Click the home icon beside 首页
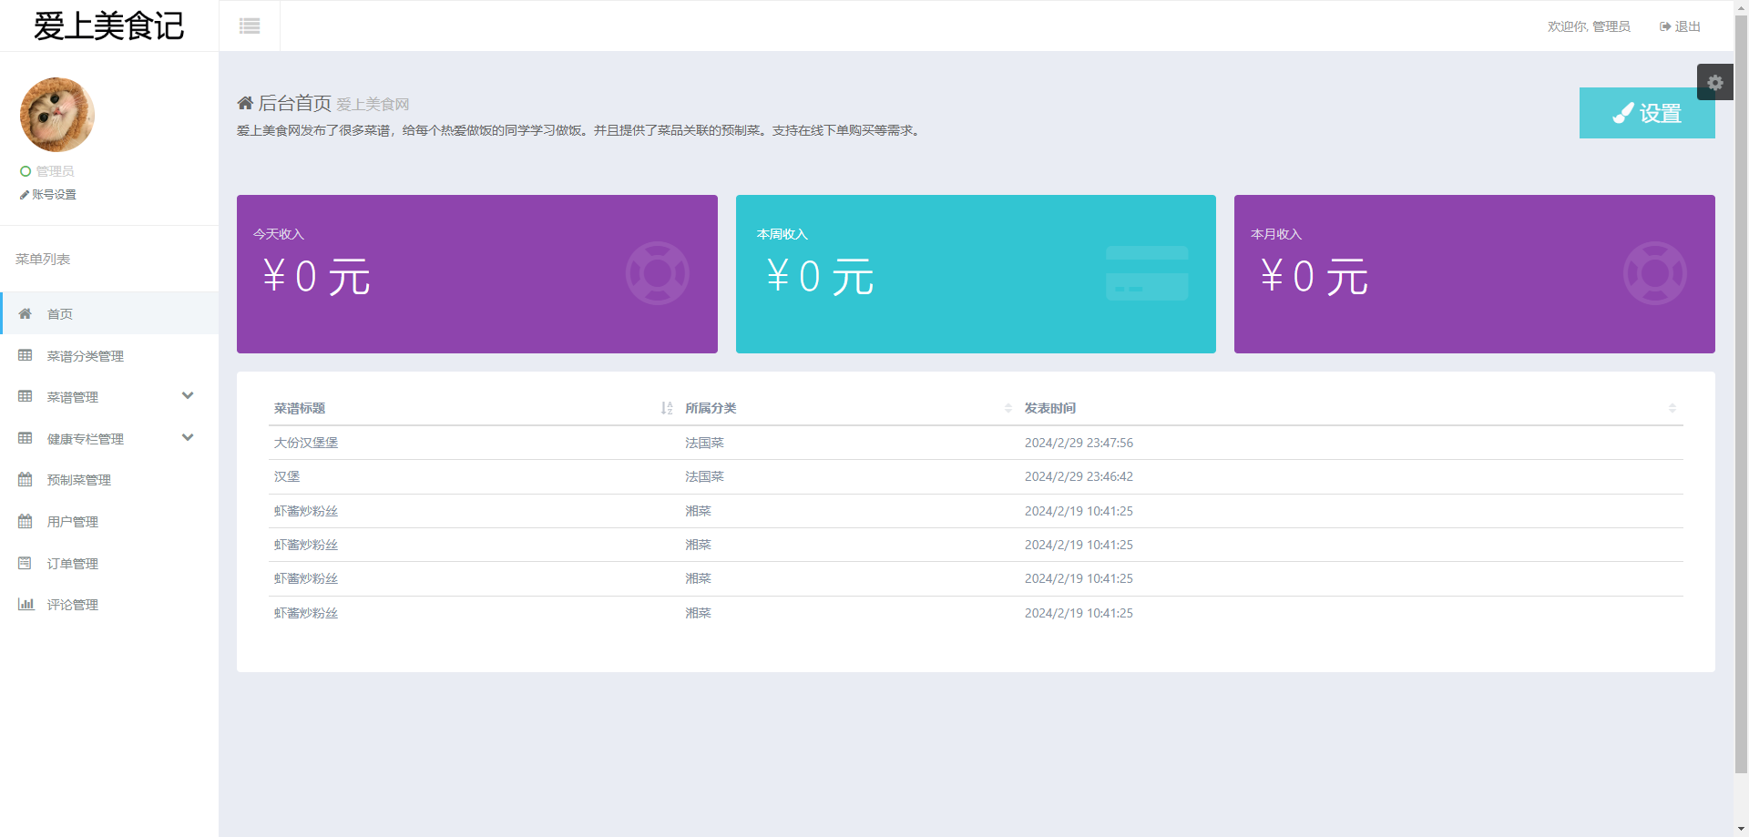 (26, 313)
